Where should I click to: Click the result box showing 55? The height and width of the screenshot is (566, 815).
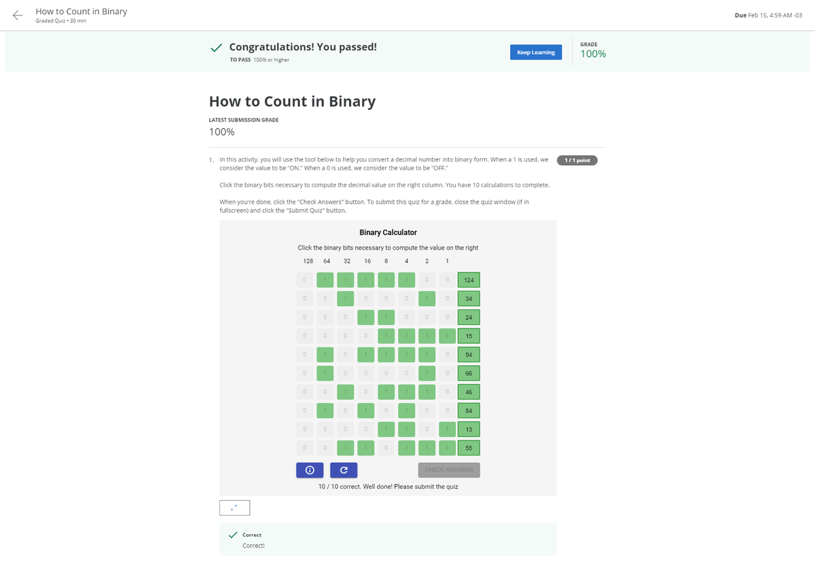coord(468,448)
